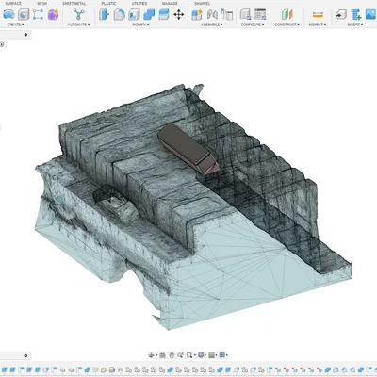
Task: Open the CREATE dropdown menu
Action: coord(15,25)
